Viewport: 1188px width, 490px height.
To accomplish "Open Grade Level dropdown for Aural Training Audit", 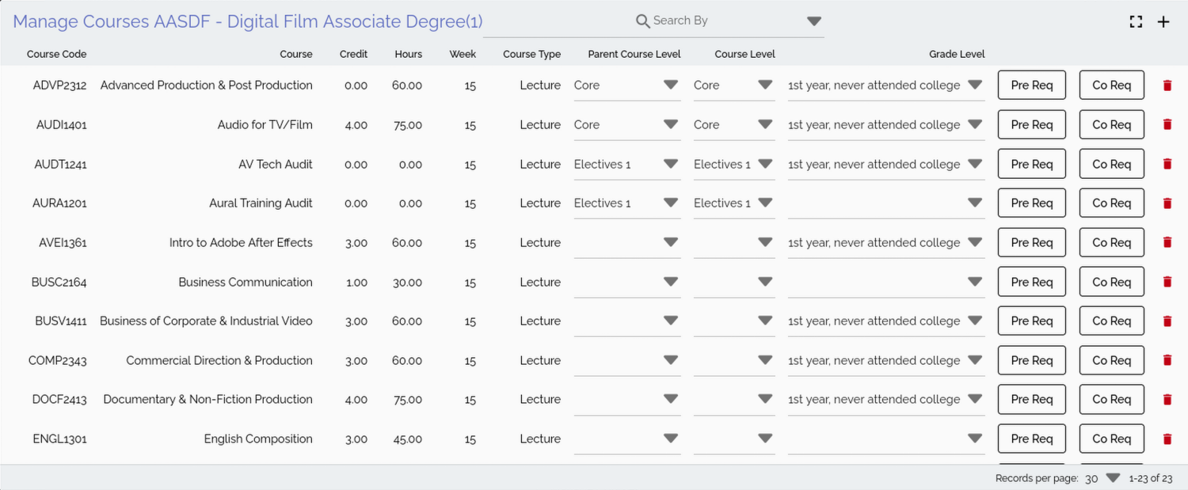I will point(975,203).
